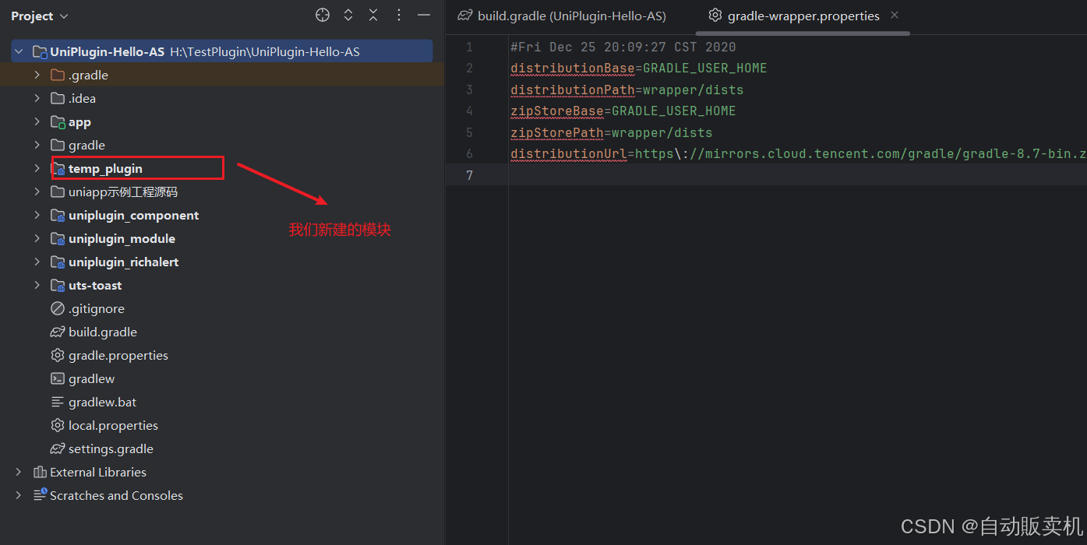Click the local.properties gear icon

[58, 426]
